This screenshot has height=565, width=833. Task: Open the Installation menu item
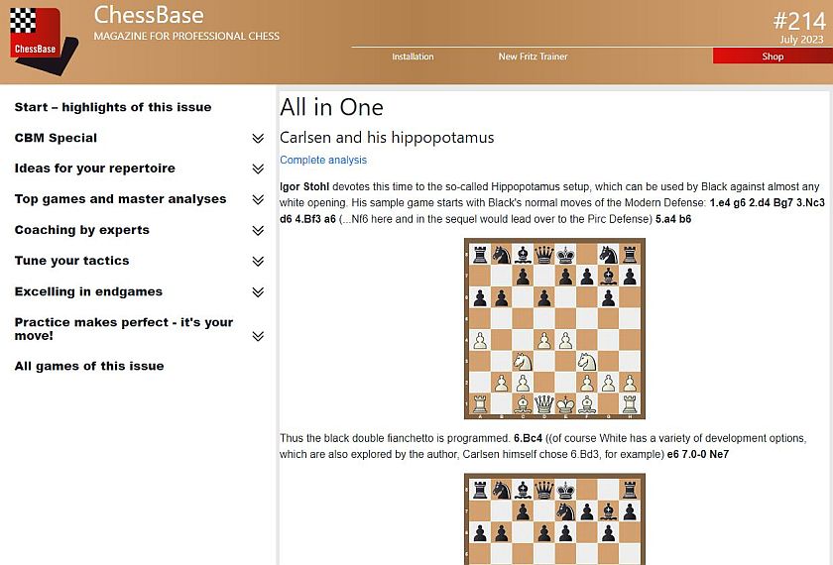point(413,56)
